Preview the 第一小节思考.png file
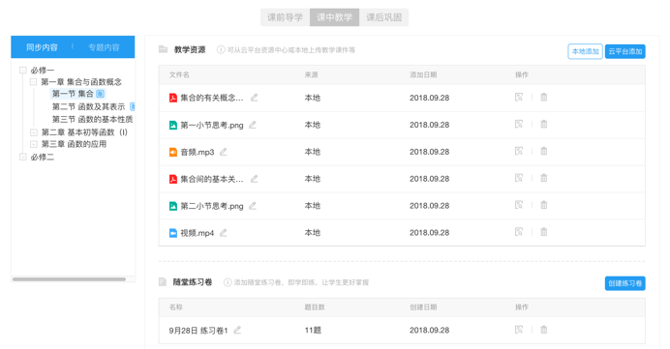Viewport: 670px width, 349px height. 519,124
